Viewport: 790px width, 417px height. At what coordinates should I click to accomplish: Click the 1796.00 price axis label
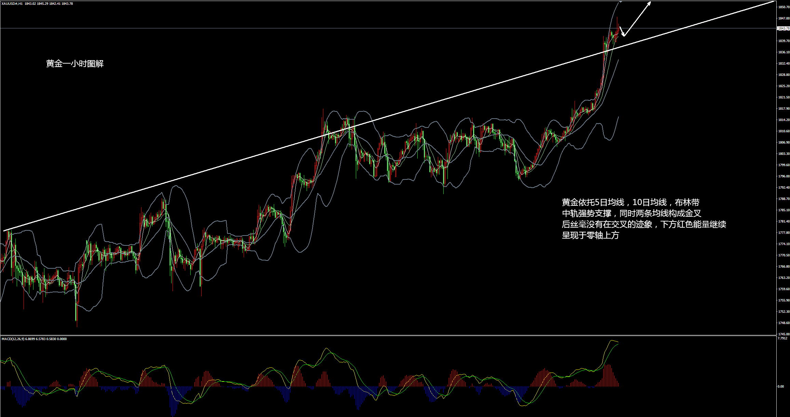(x=784, y=176)
